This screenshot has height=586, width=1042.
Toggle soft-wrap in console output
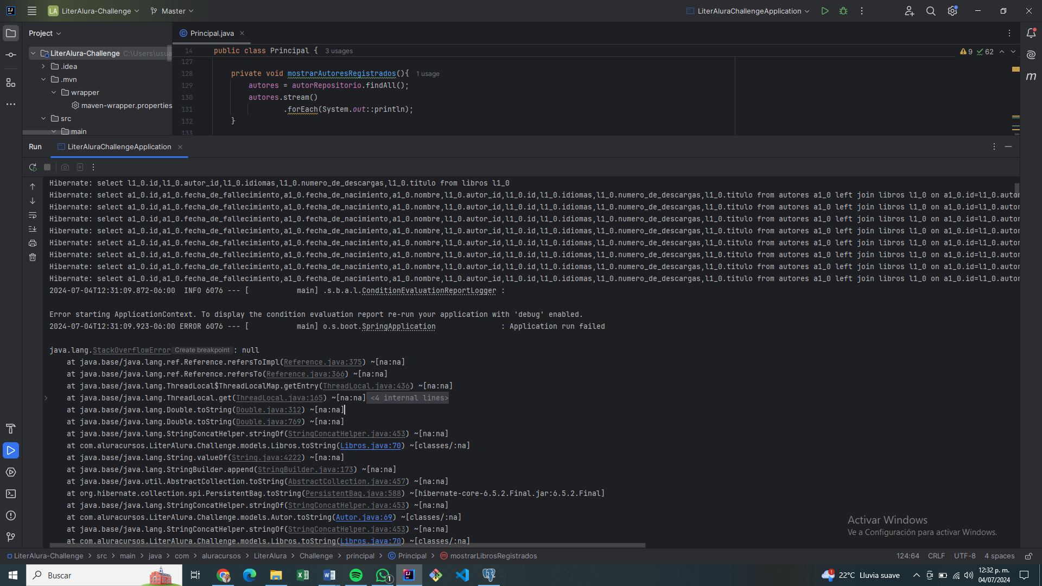tap(33, 215)
